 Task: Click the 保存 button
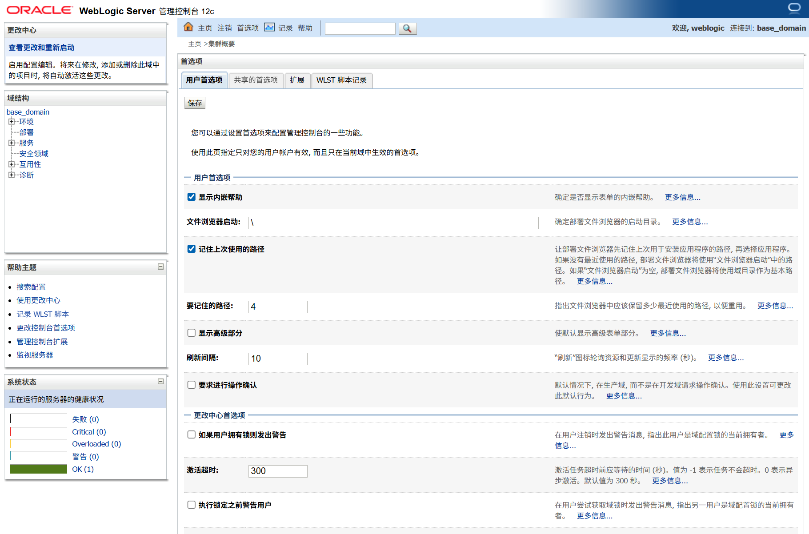195,103
